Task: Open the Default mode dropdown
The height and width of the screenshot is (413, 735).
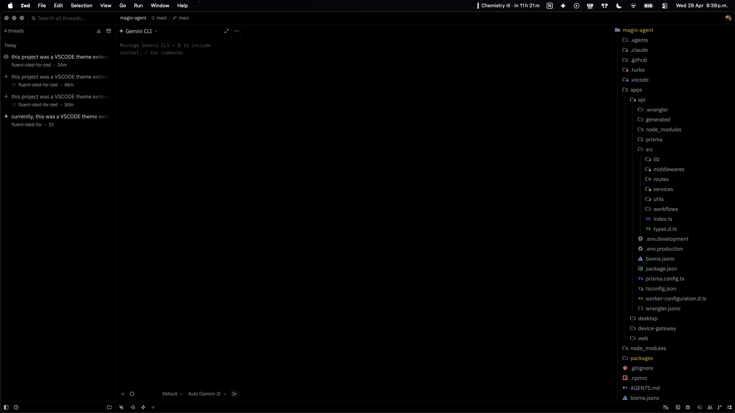Action: point(172,394)
